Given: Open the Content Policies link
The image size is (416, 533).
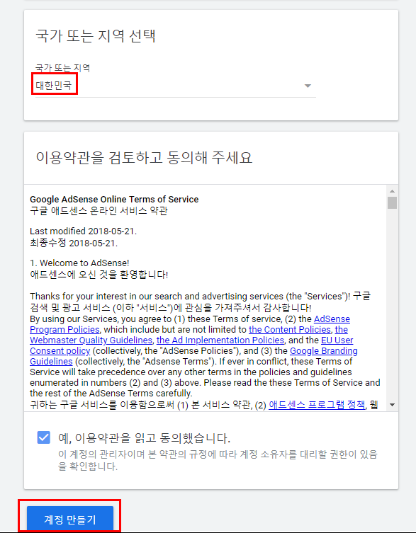Looking at the screenshot, I should coord(290,329).
